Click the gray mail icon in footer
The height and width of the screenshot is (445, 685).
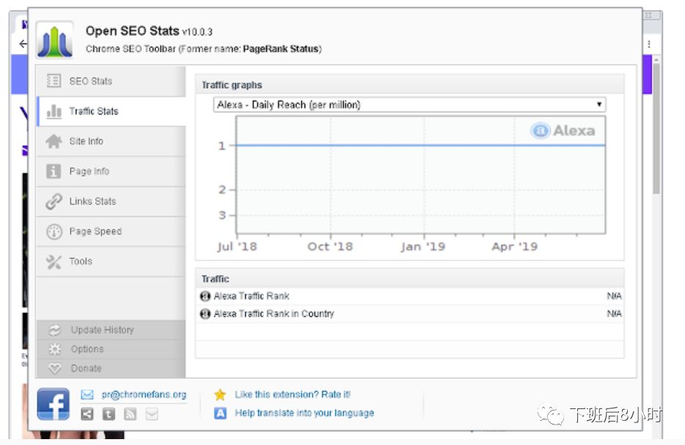152,414
